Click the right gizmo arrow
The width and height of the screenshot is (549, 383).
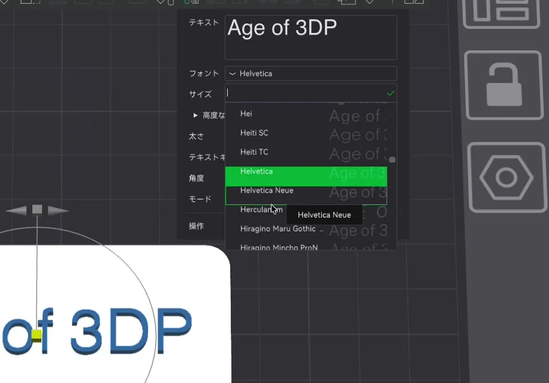[58, 211]
